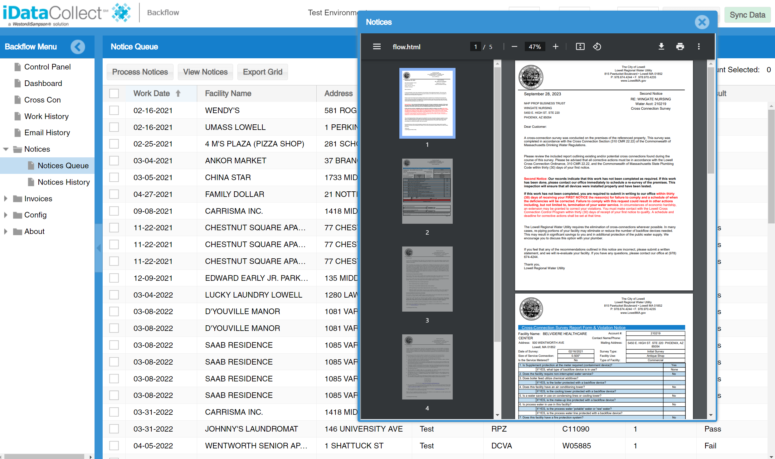The width and height of the screenshot is (775, 459).
Task: Select page 2 thumbnail in PDF sidebar
Action: [427, 191]
